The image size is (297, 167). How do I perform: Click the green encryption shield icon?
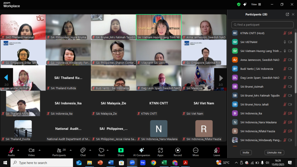[239, 4]
